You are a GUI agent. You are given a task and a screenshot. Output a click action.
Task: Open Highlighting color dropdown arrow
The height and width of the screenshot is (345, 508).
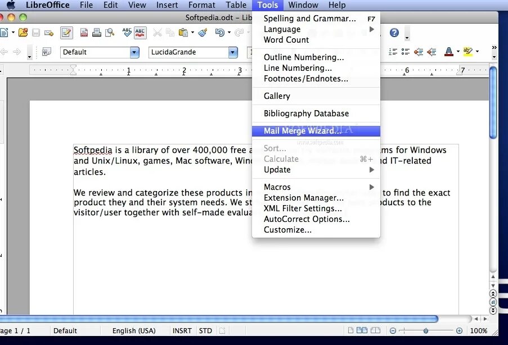477,52
